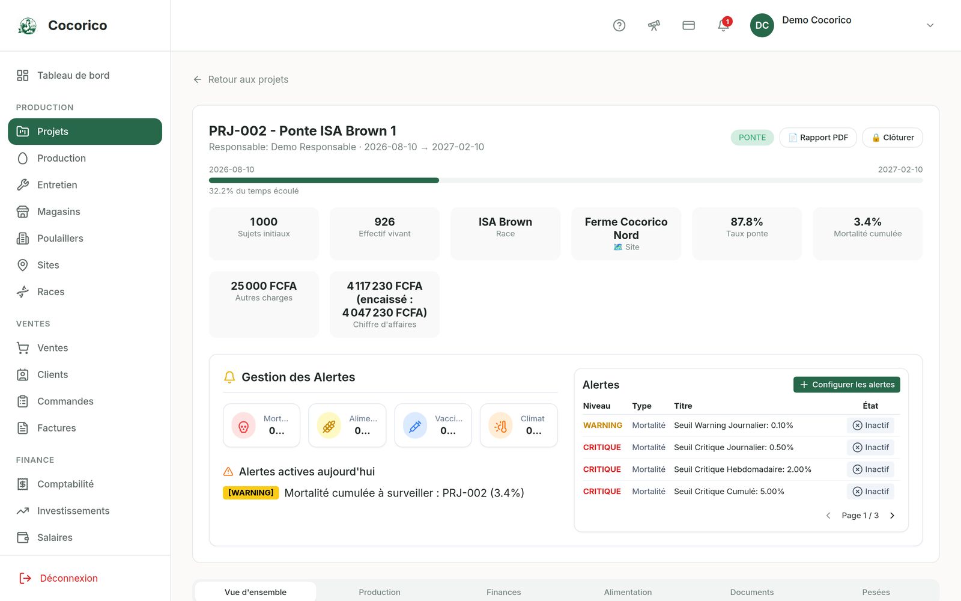Click the project time progress bar
The height and width of the screenshot is (601, 961).
pyautogui.click(x=566, y=180)
